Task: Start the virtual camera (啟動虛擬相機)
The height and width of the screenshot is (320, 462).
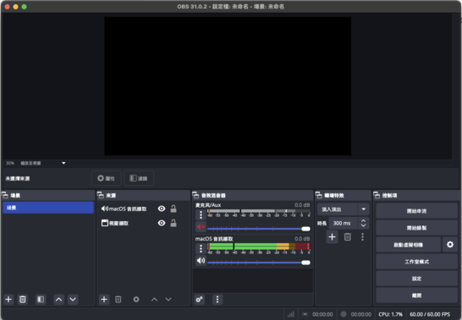Action: point(409,244)
